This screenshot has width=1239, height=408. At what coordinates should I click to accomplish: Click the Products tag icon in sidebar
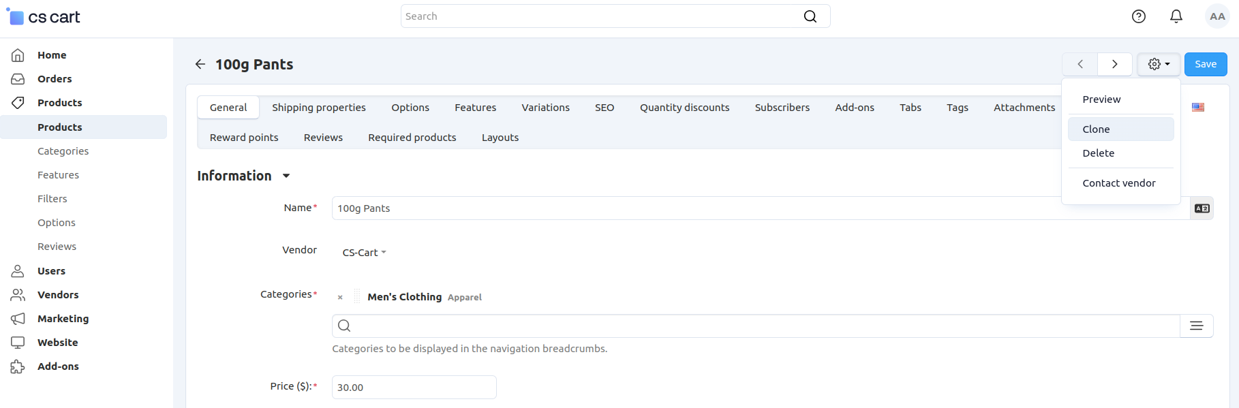coord(18,103)
